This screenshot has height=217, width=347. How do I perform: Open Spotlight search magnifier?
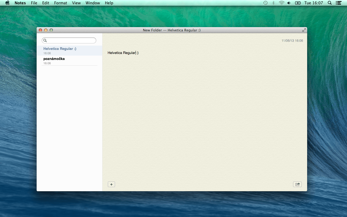point(330,3)
